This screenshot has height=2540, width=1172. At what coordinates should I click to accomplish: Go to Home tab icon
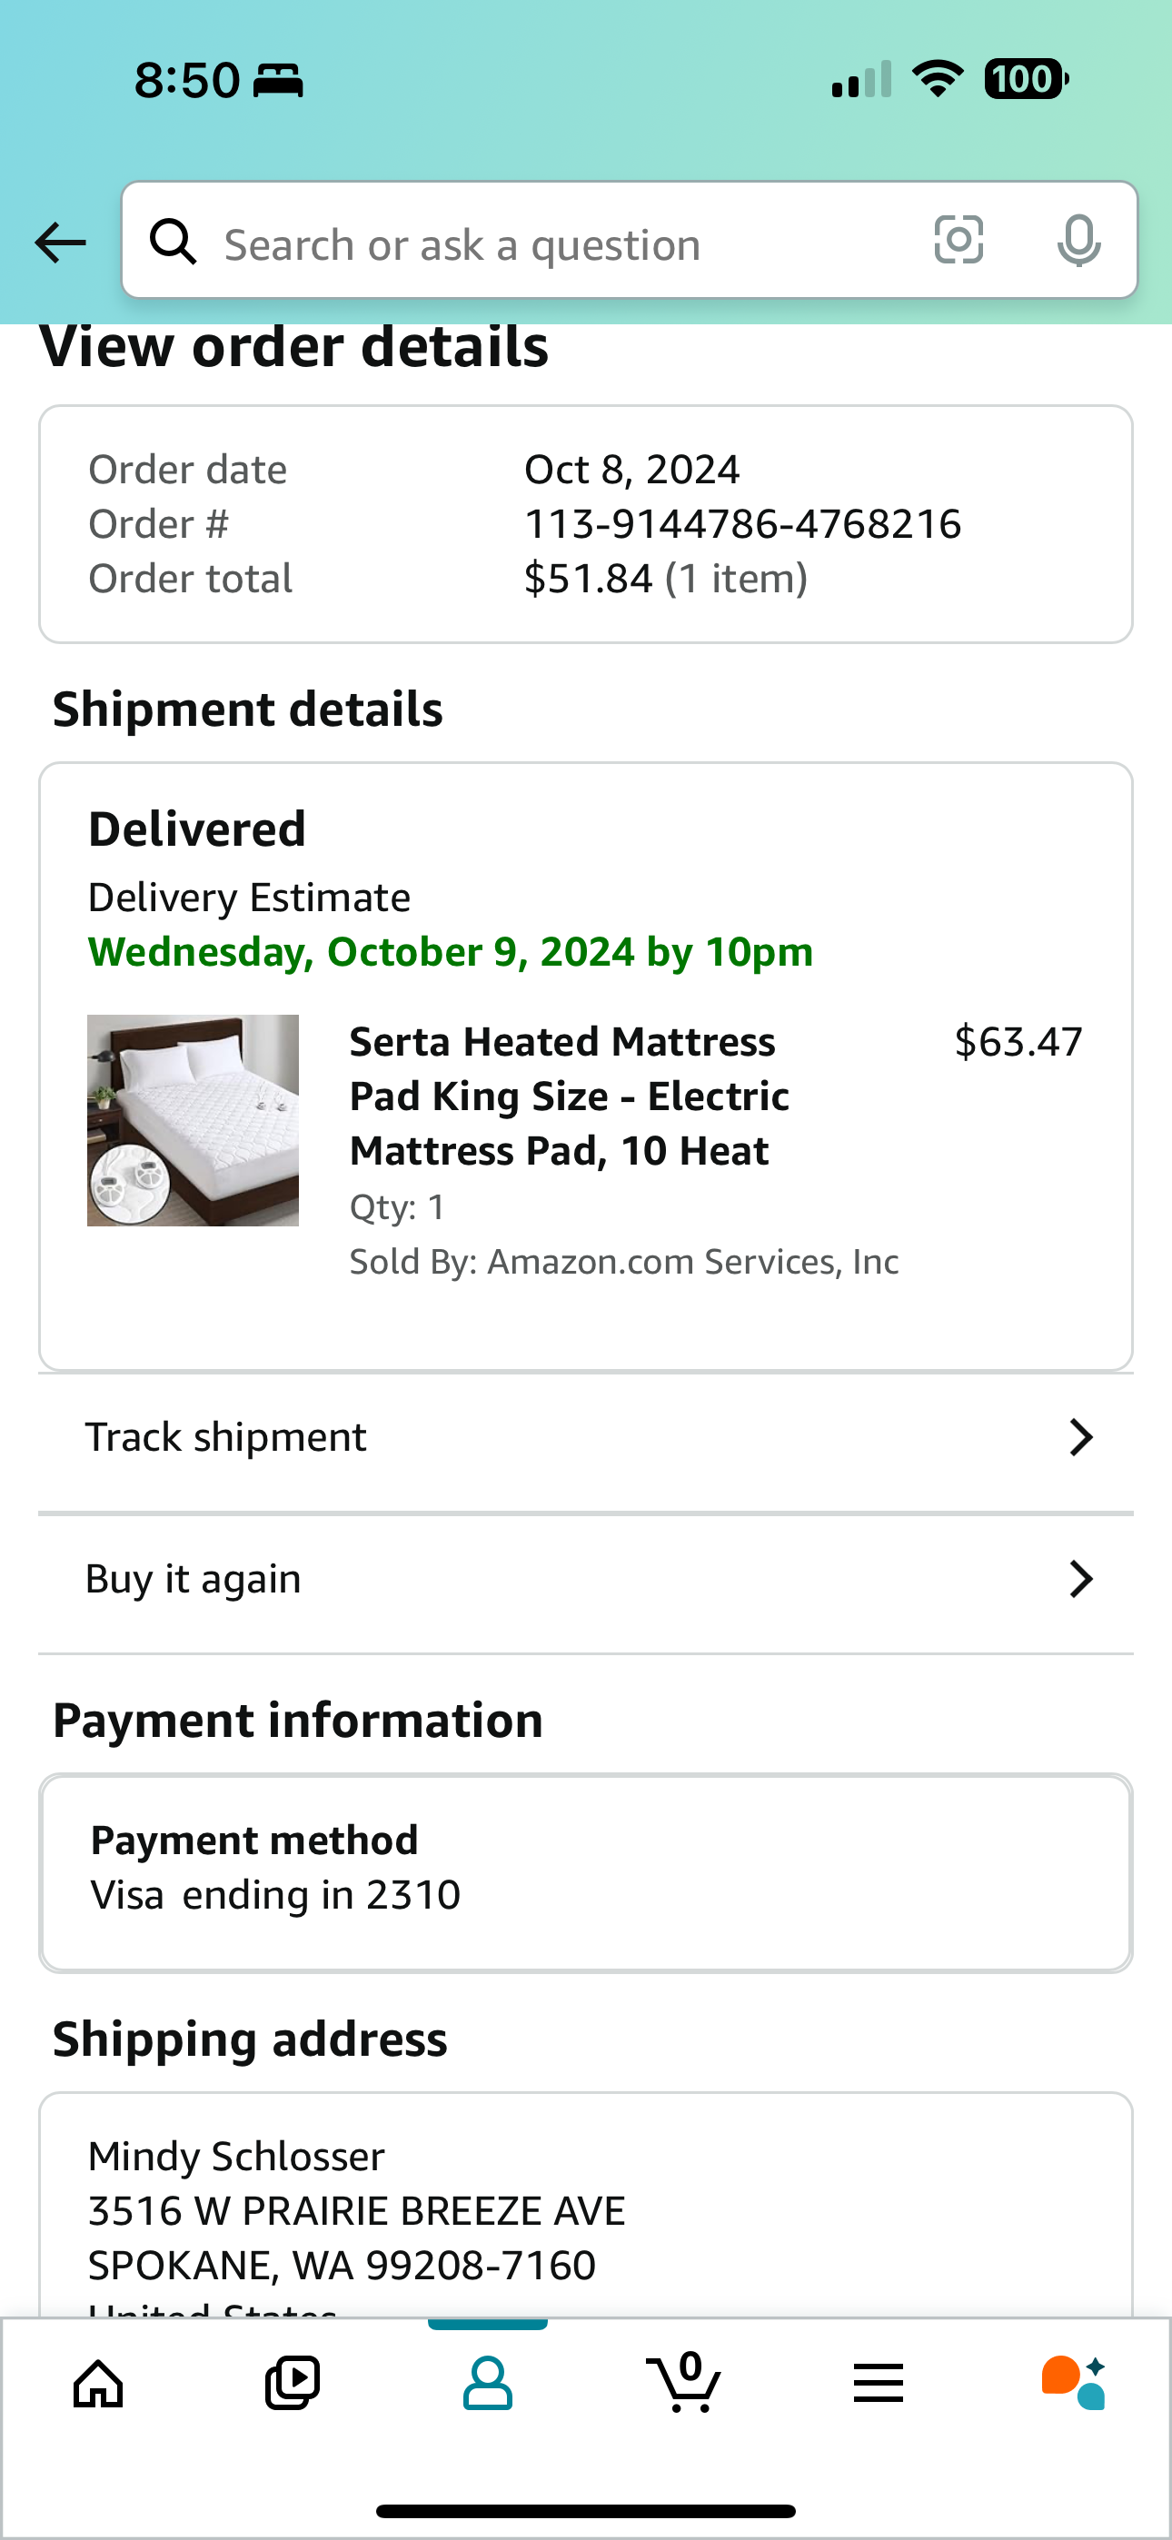[x=99, y=2385]
